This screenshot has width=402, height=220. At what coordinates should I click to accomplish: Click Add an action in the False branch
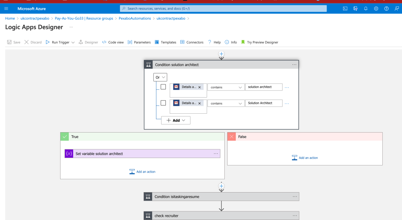[305, 158]
